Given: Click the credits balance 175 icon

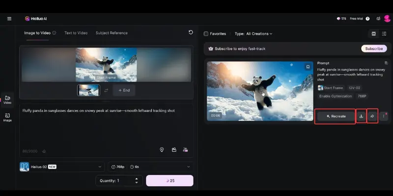Looking at the screenshot, I should coord(341,19).
